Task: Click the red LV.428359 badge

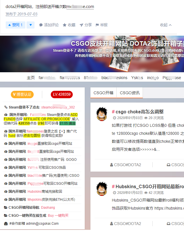Action: tap(62, 95)
